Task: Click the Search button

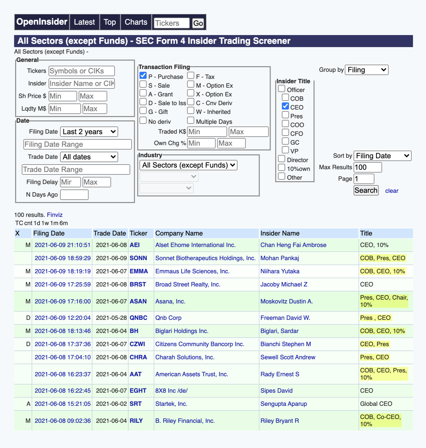Action: pos(366,190)
